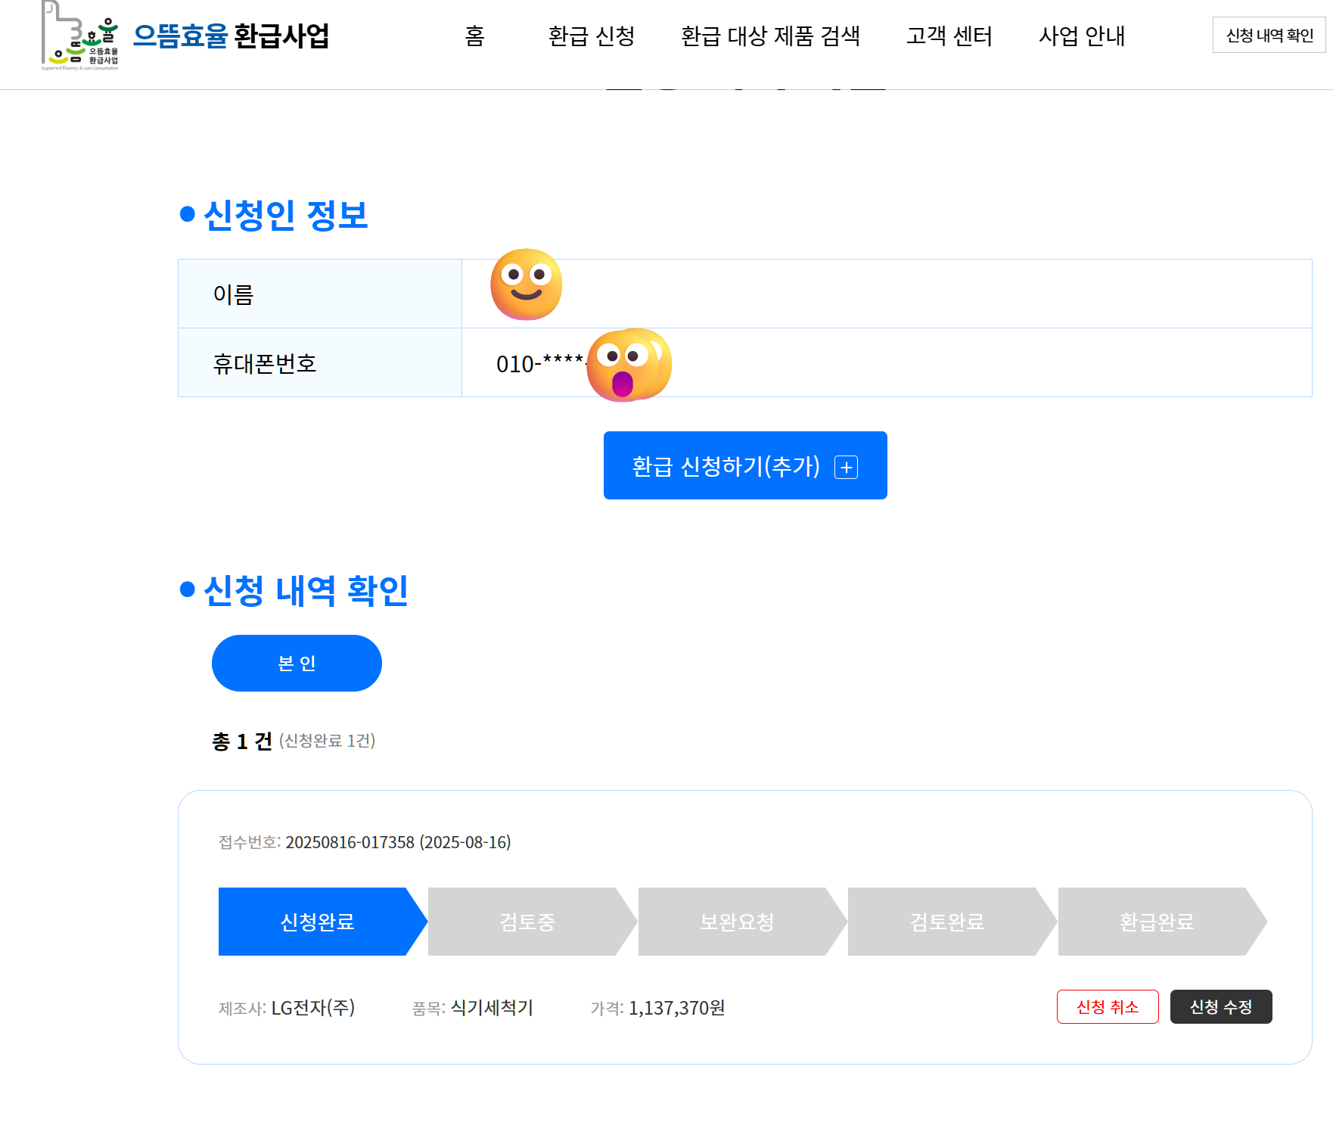The image size is (1333, 1138).
Task: Click the 으뜸효율 환급사업 logo icon
Action: [80, 36]
